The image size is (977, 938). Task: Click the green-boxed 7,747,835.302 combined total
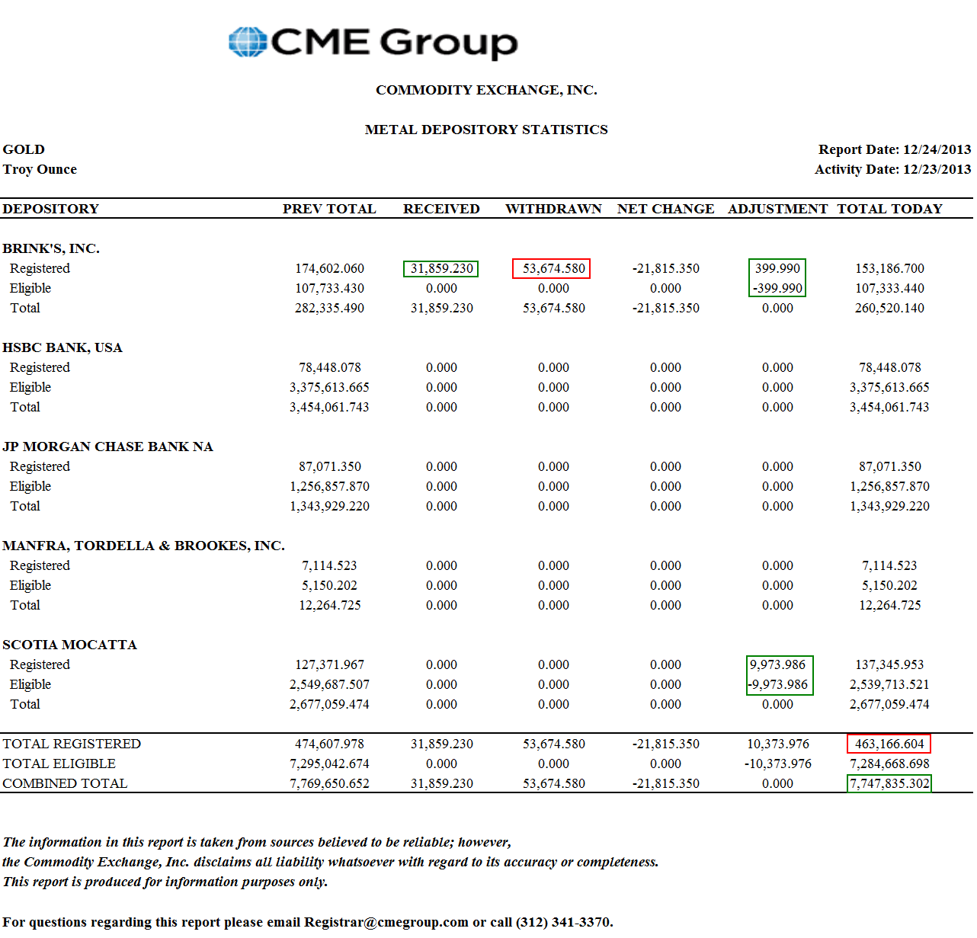[889, 783]
